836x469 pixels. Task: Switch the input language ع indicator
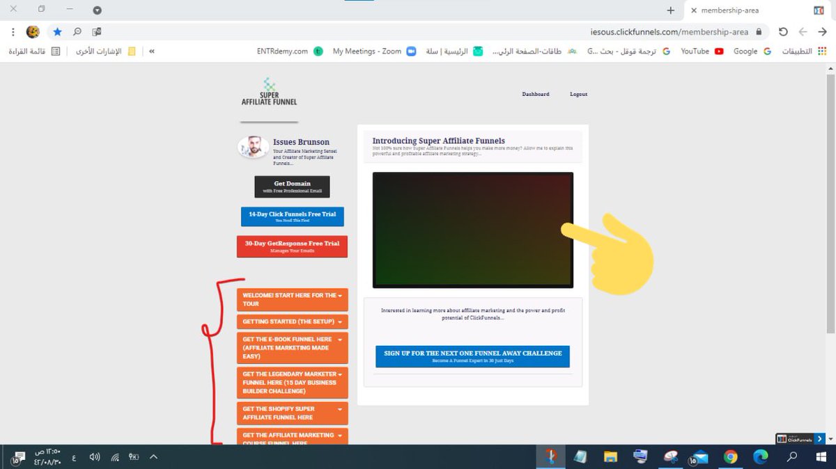pos(74,457)
